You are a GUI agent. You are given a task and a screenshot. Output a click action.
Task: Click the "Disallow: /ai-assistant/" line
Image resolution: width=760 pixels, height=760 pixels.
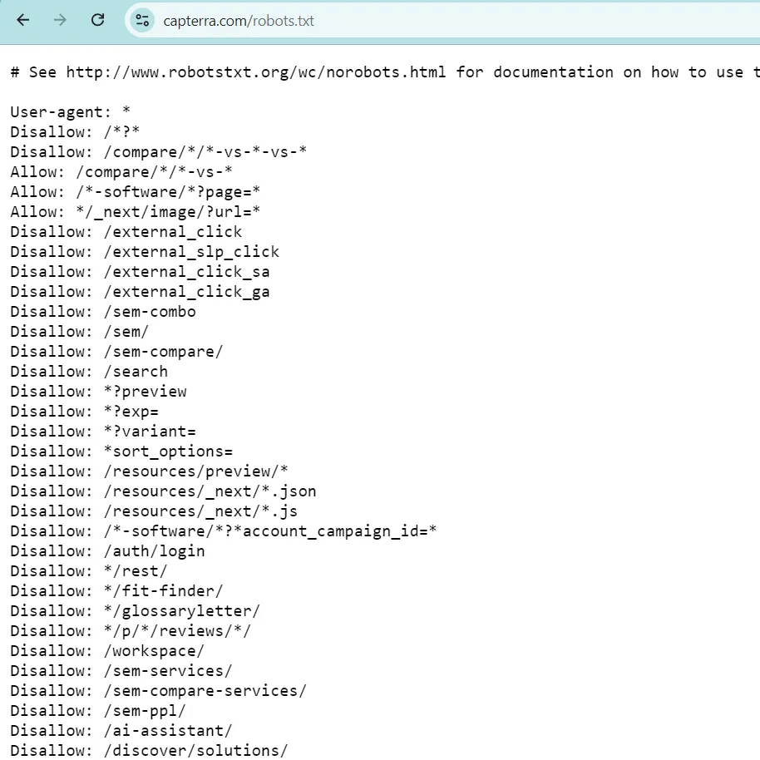[121, 730]
